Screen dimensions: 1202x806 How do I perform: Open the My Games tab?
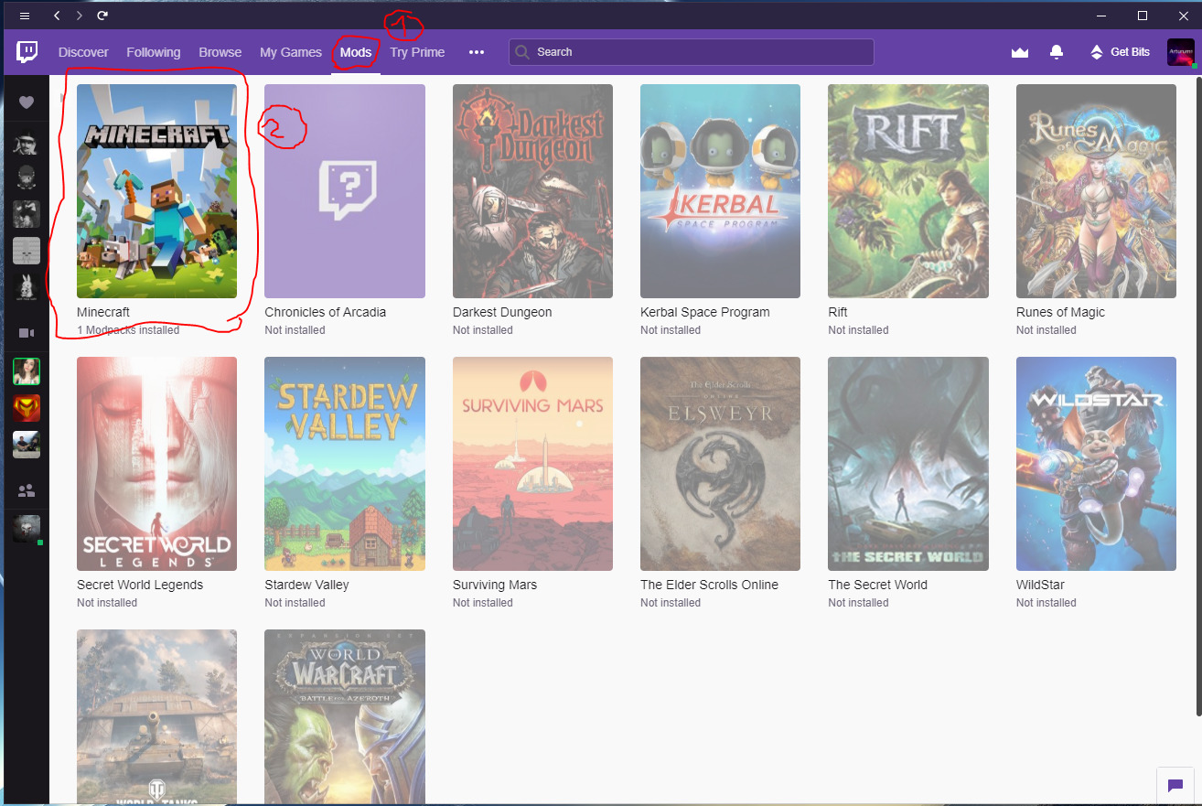tap(291, 52)
